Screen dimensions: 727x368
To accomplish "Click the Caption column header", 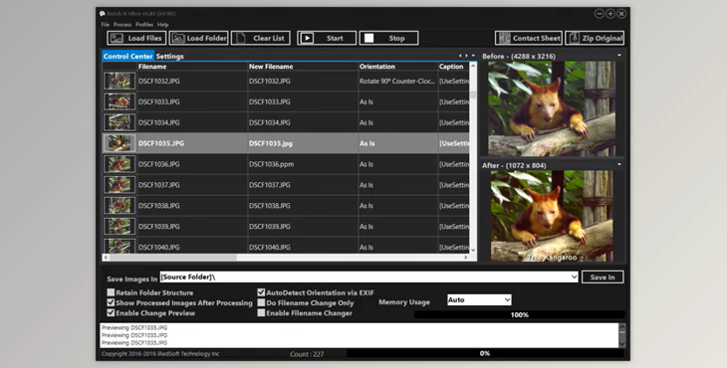I will (453, 67).
